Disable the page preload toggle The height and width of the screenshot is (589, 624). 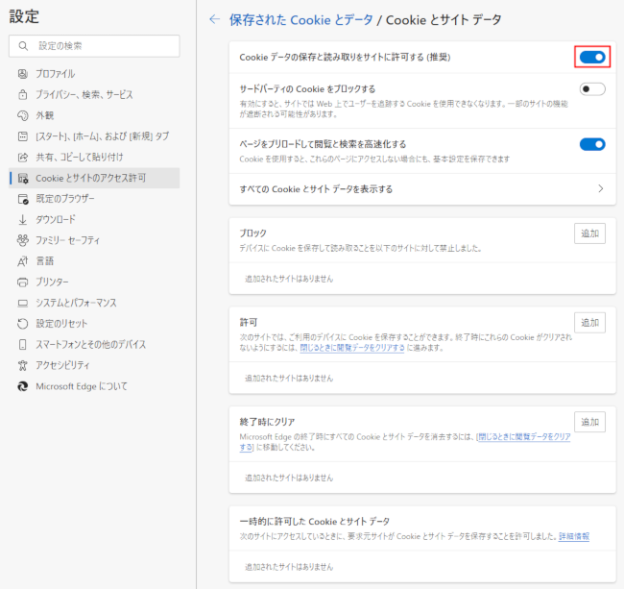pos(592,144)
